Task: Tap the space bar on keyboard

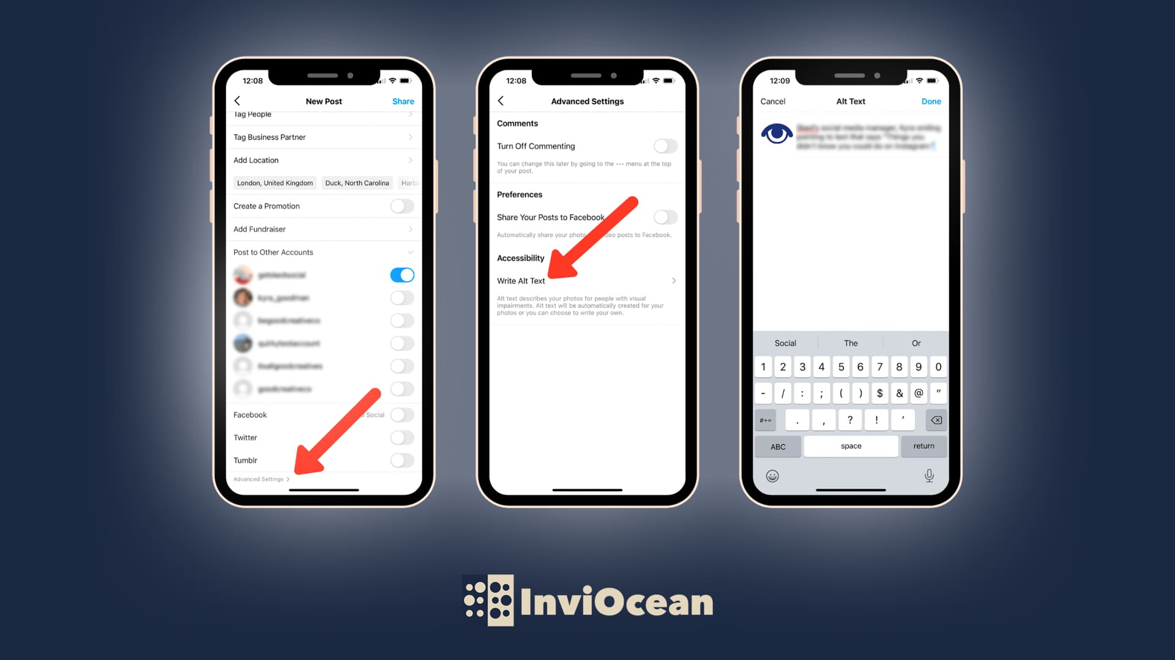Action: (851, 446)
